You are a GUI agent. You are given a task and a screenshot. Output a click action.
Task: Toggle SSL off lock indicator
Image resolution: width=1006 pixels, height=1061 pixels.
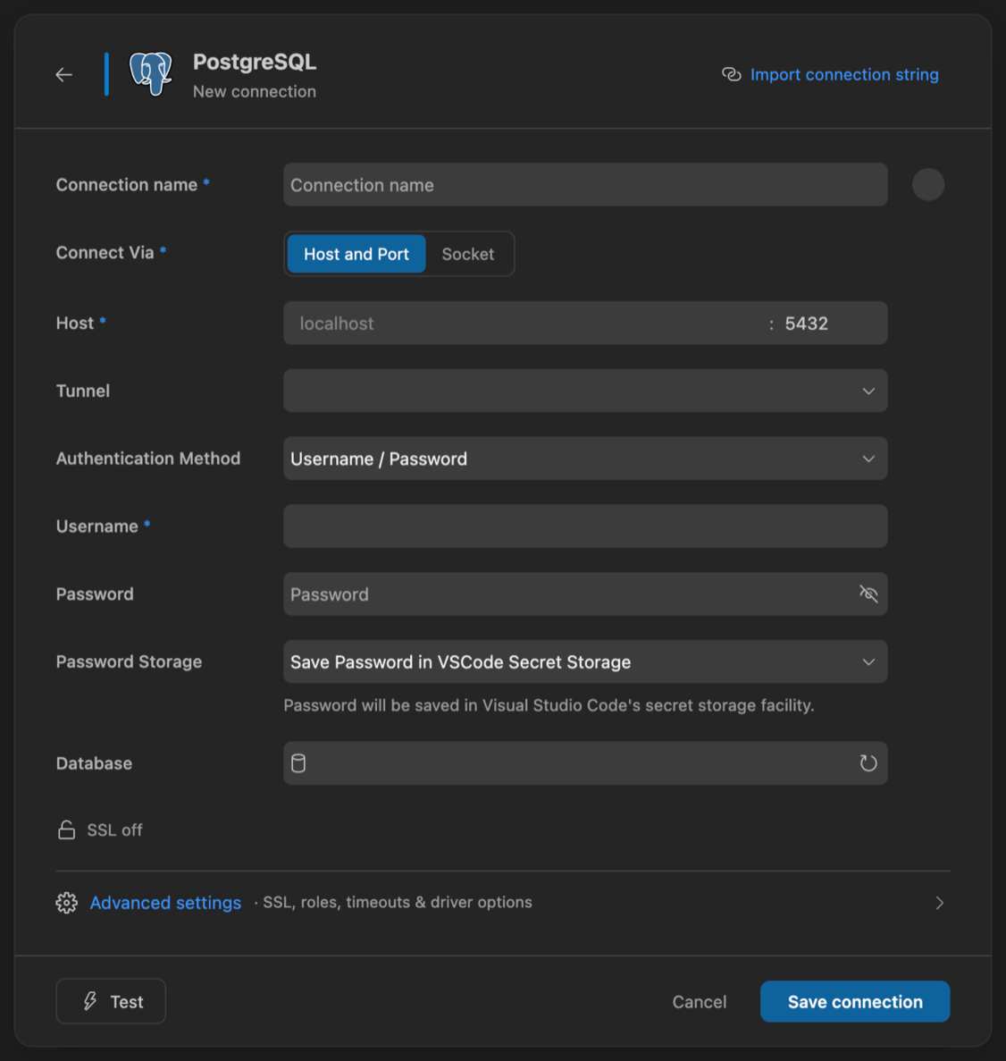click(100, 830)
